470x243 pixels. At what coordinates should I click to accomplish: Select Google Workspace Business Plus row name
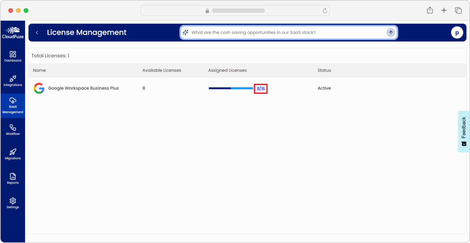[83, 88]
